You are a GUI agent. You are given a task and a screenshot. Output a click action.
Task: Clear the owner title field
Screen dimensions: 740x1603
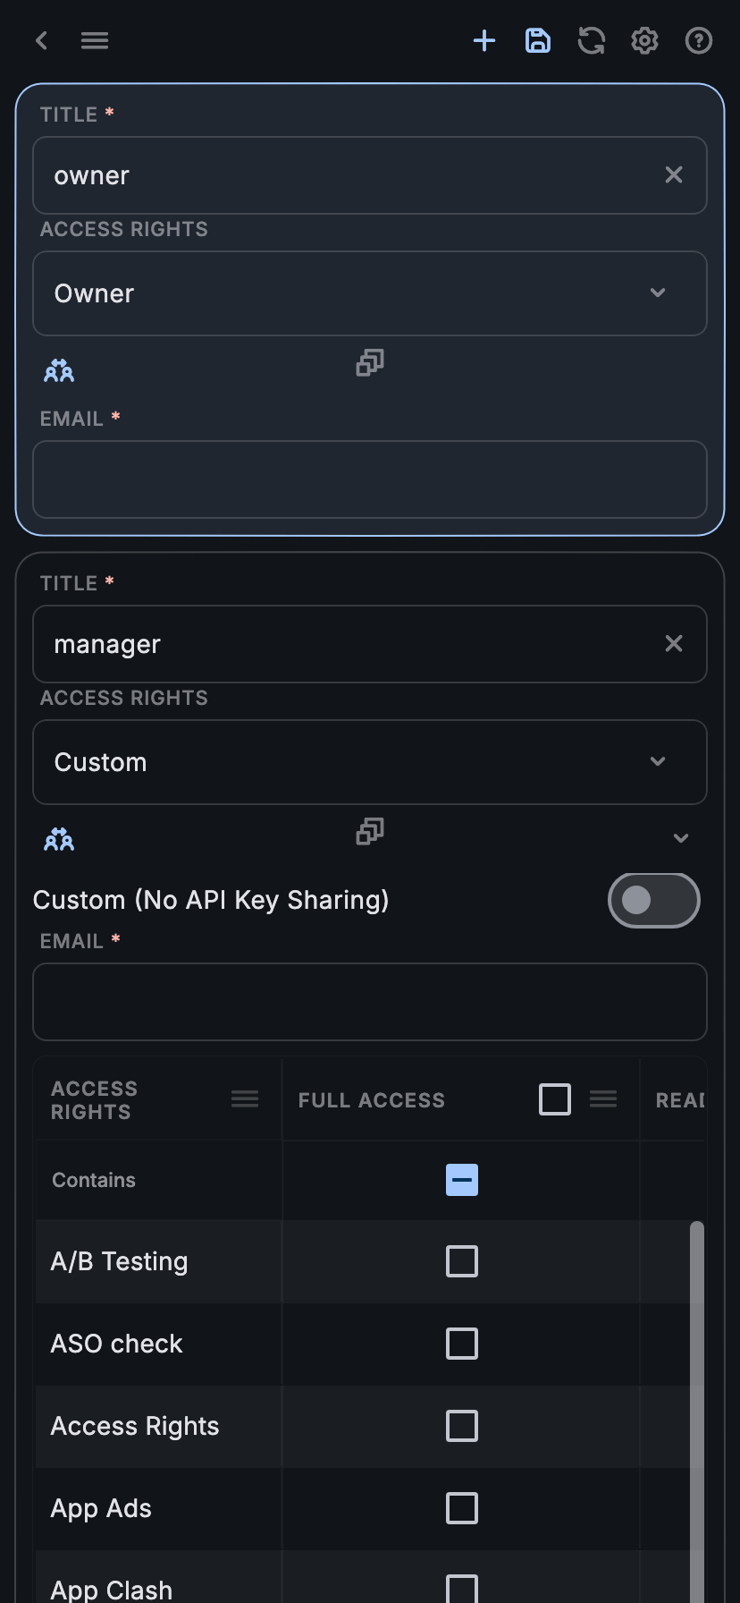674,175
